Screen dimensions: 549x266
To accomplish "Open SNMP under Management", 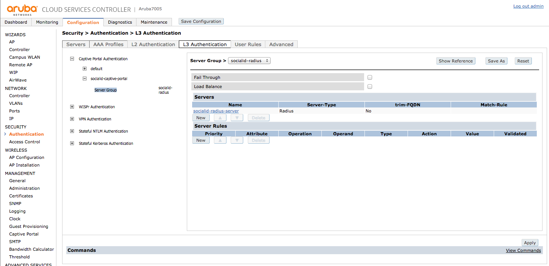I will coord(15,204).
